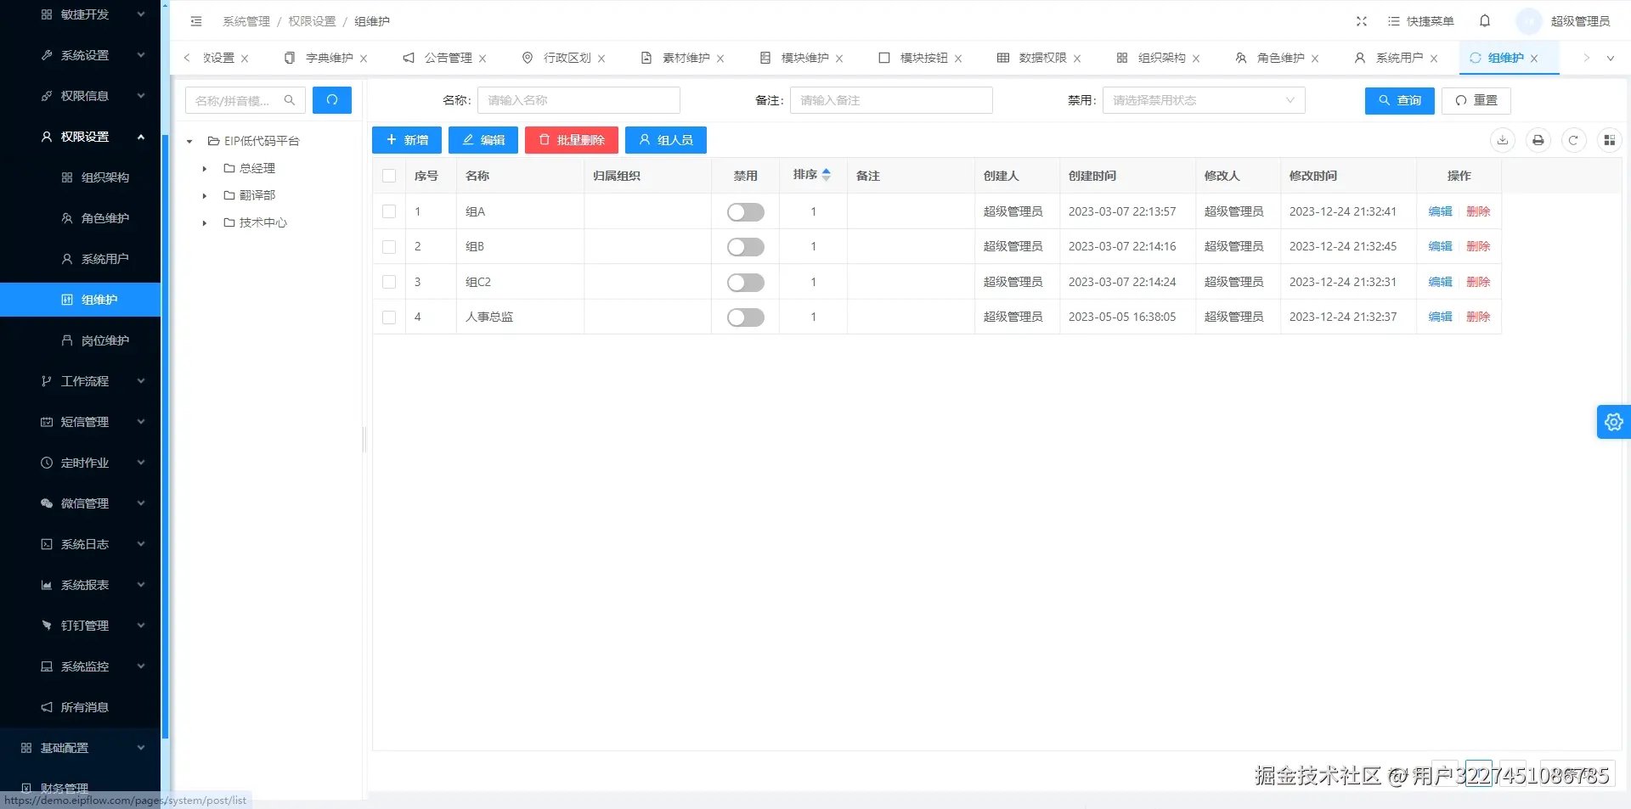1631x809 pixels.
Task: Clear filters with 重置 button
Action: (x=1476, y=101)
